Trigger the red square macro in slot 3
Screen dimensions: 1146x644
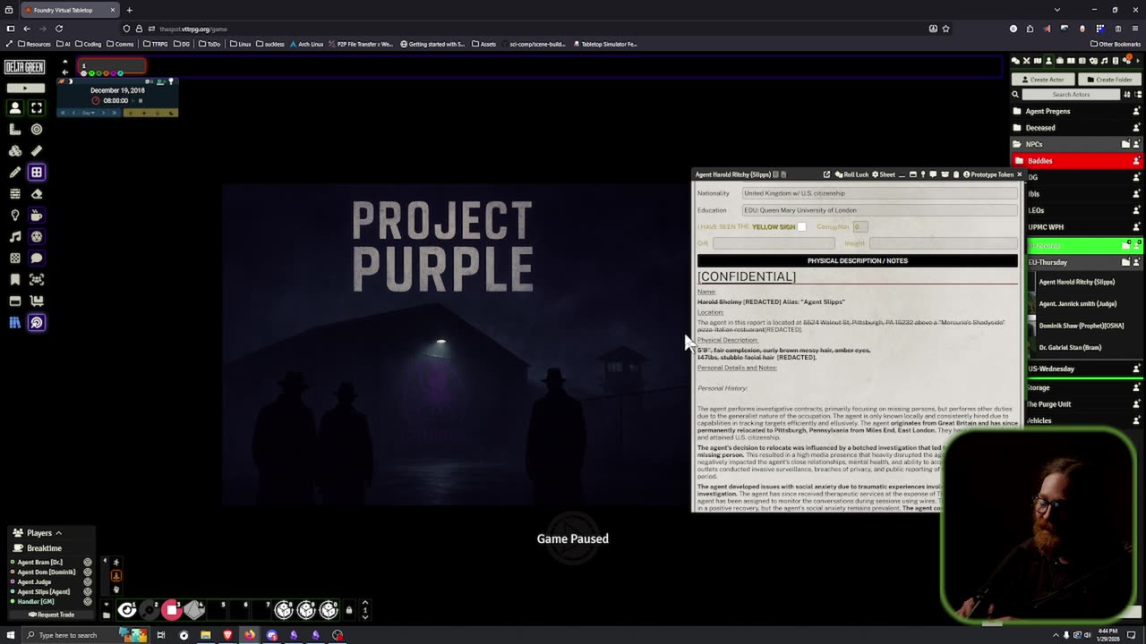click(172, 610)
